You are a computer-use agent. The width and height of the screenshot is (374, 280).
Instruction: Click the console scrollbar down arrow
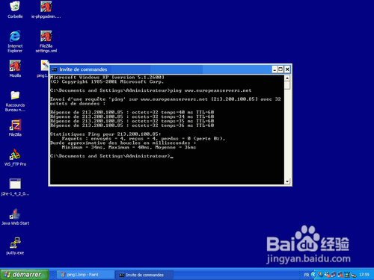tap(287, 181)
